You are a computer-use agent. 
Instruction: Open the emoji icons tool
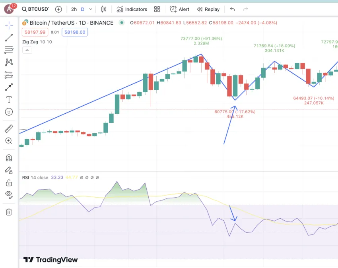(x=9, y=112)
